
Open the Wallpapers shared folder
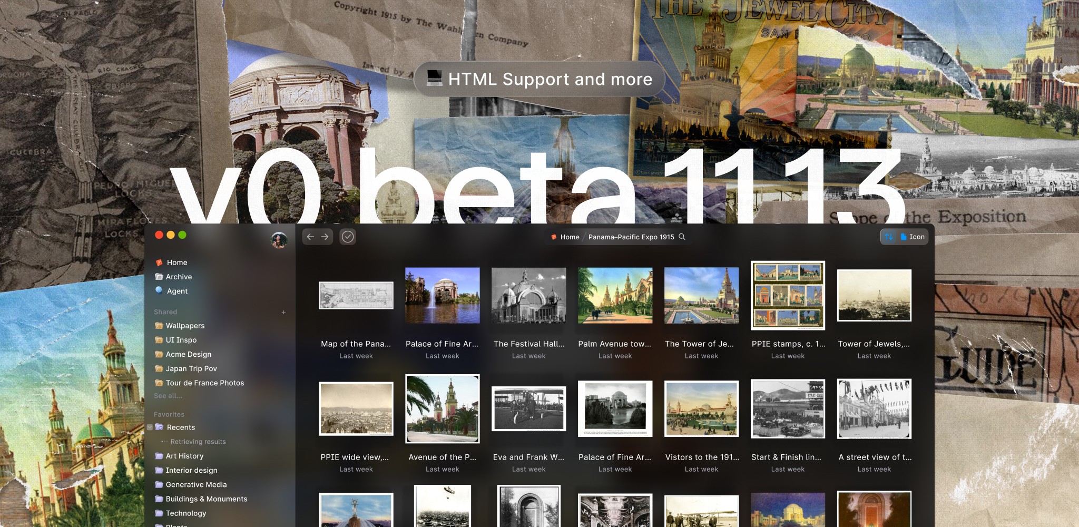pos(185,326)
